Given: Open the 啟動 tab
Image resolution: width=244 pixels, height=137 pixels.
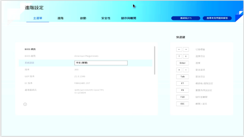Looking at the screenshot, I should [83, 18].
